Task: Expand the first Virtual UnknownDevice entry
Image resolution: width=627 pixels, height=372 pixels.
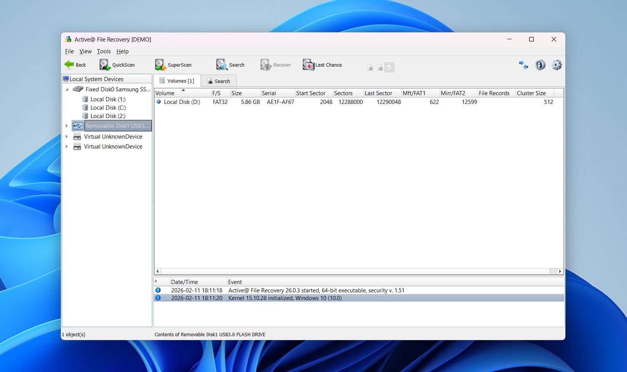Action: pyautogui.click(x=67, y=136)
